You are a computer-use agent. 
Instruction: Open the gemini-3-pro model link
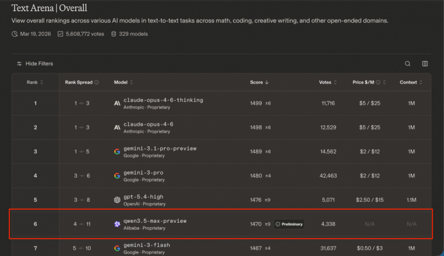pyautogui.click(x=143, y=173)
